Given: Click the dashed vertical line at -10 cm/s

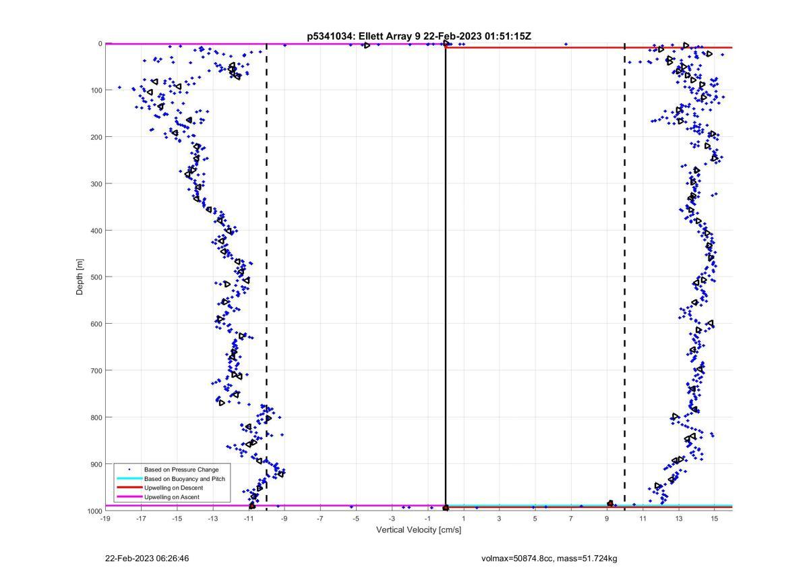Looking at the screenshot, I should [x=266, y=277].
